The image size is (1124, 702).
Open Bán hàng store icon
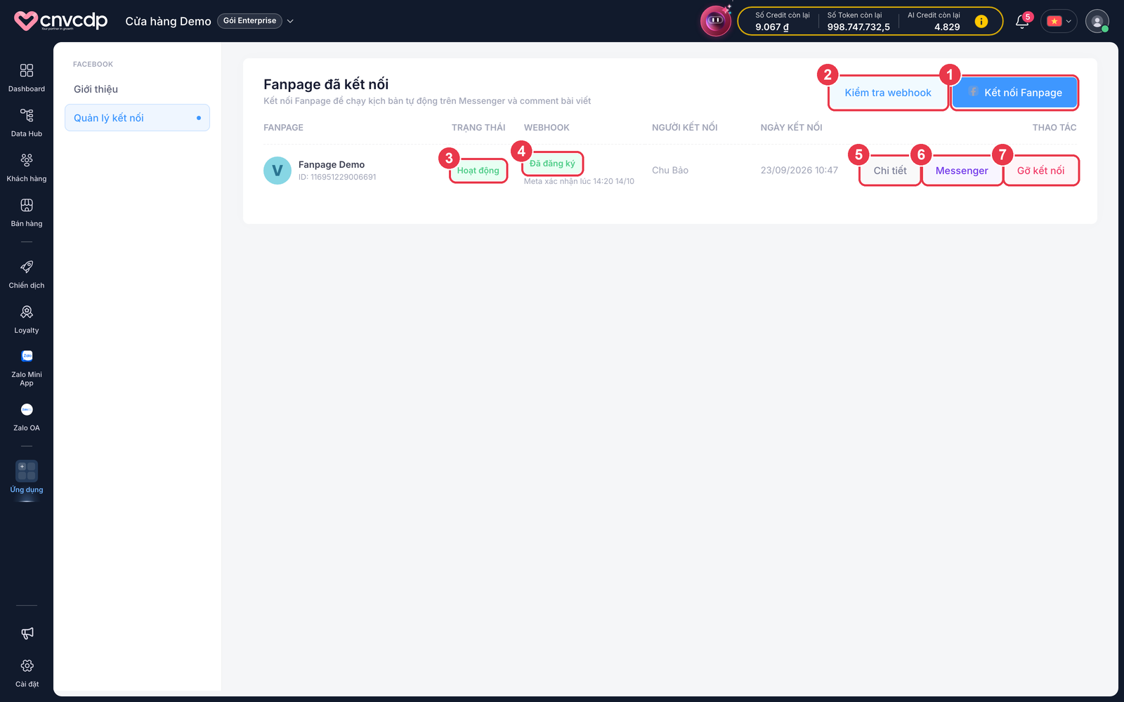[27, 205]
